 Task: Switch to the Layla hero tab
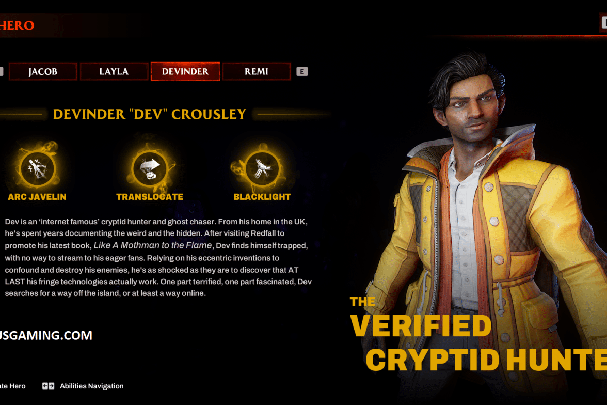114,72
